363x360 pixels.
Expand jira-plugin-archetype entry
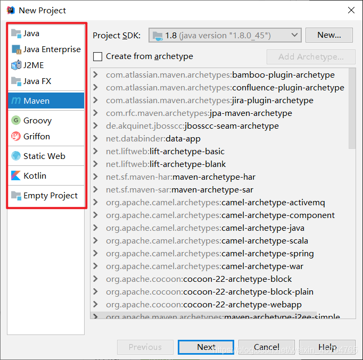[x=95, y=100]
